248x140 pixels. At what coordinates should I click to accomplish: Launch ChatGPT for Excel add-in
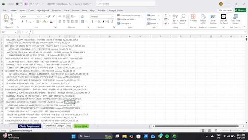click(224, 19)
